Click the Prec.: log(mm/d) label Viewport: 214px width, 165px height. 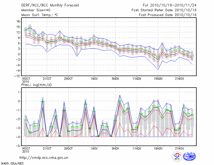tap(37, 85)
